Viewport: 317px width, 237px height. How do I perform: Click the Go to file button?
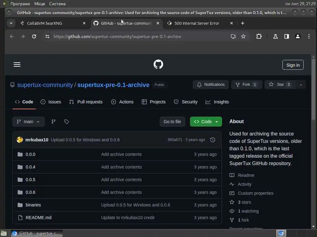tap(172, 122)
